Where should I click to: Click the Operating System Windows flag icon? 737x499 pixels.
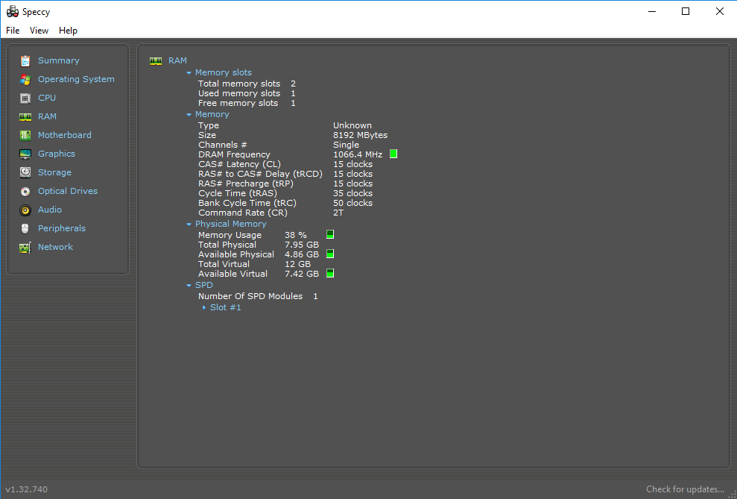coord(25,80)
